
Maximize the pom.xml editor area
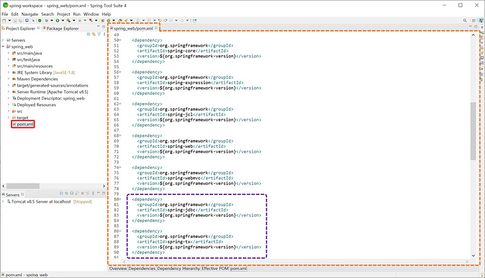pos(476,27)
